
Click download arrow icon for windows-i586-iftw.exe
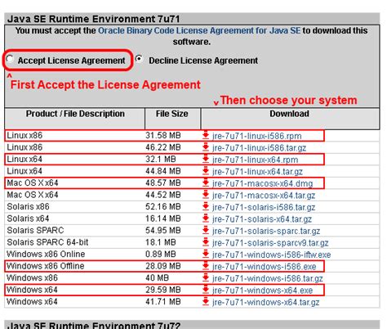[206, 254]
